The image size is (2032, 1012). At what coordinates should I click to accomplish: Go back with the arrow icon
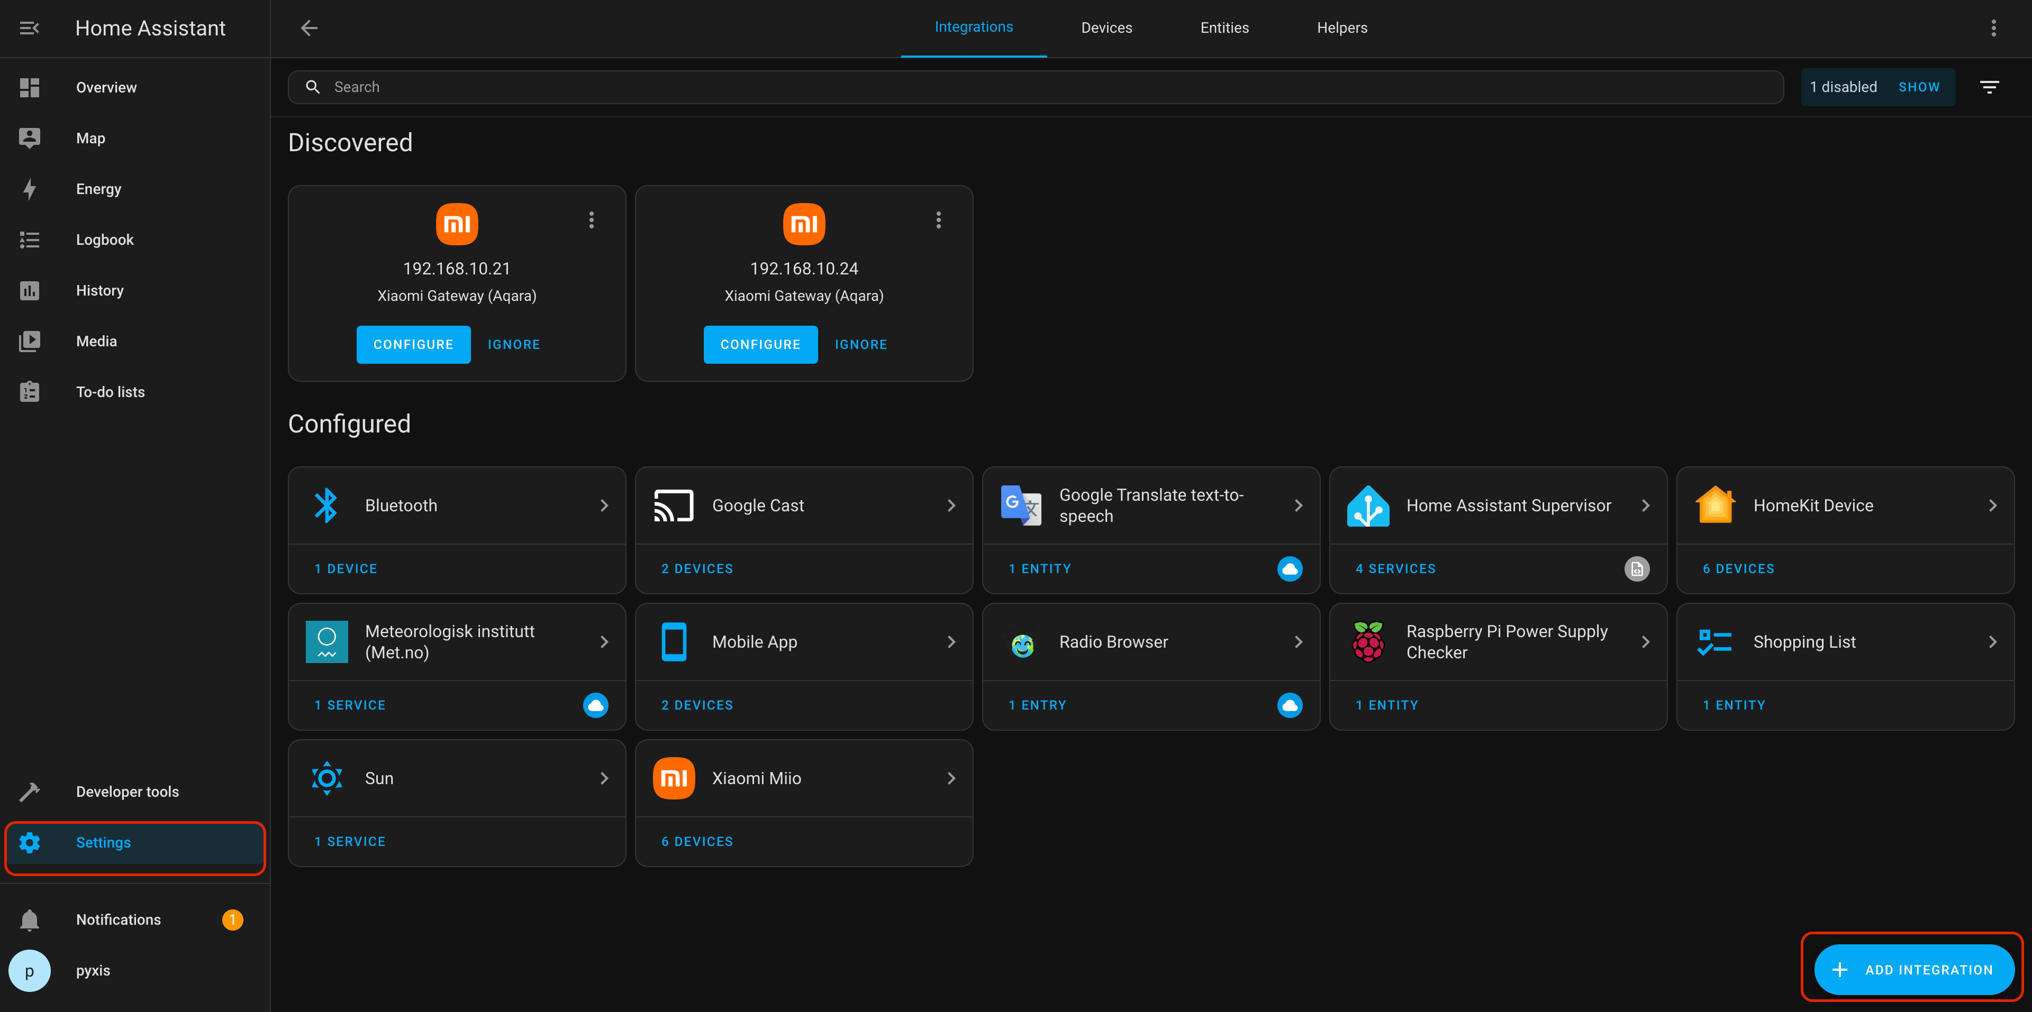coord(309,29)
